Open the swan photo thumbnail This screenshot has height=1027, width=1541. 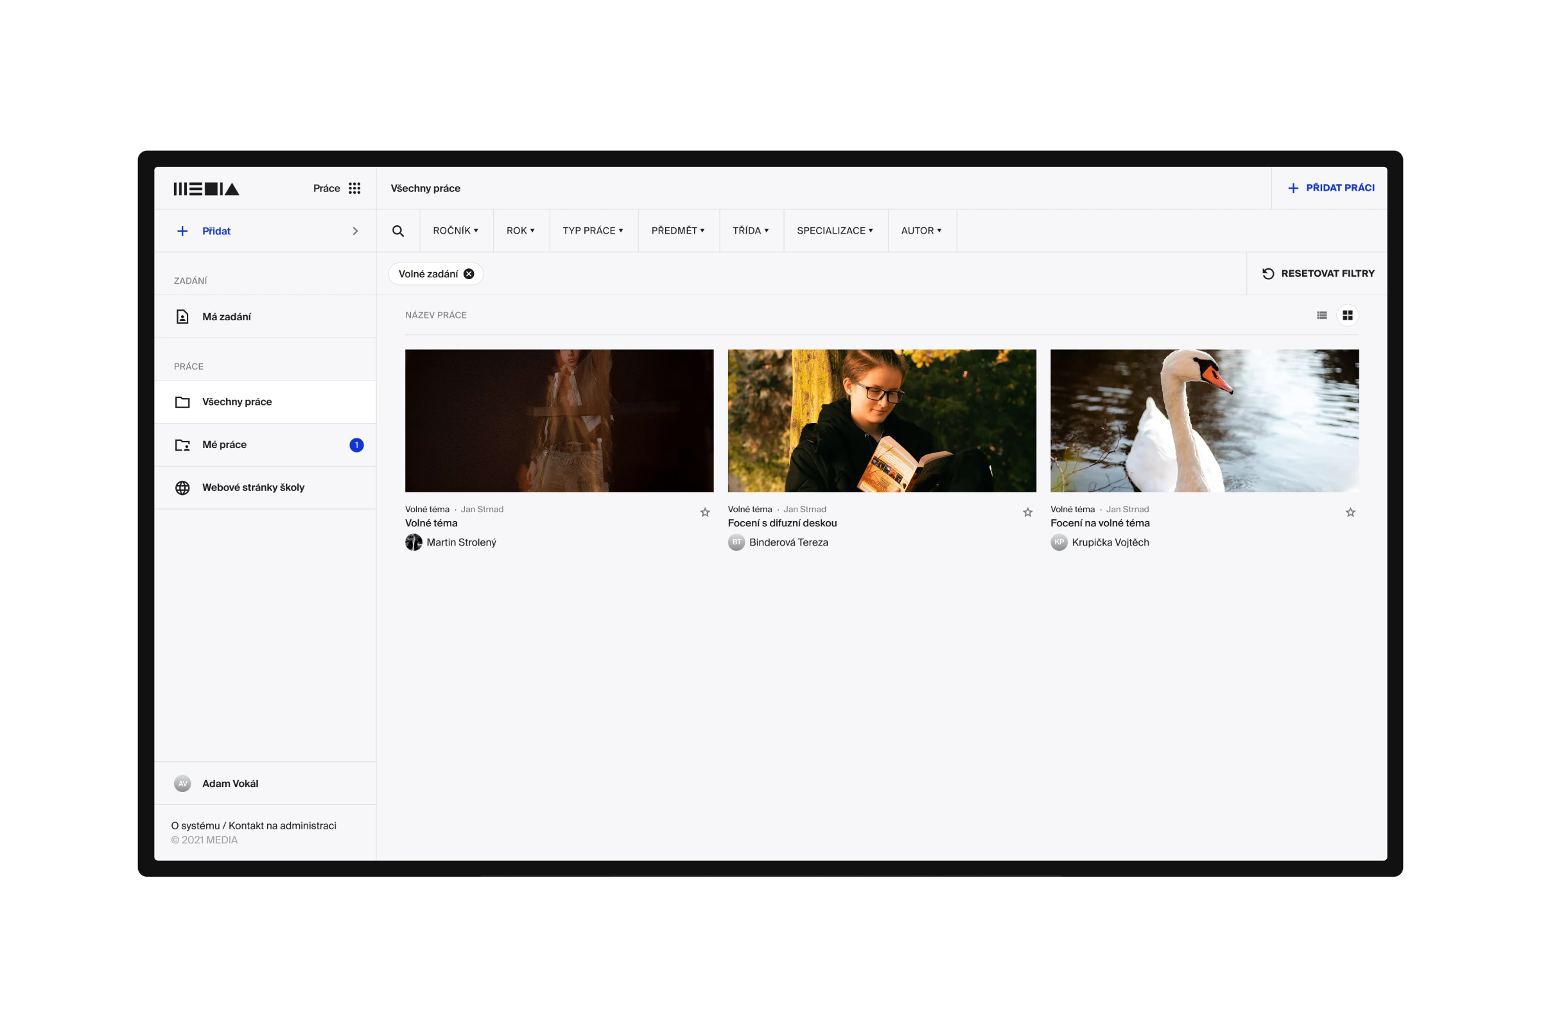point(1205,420)
